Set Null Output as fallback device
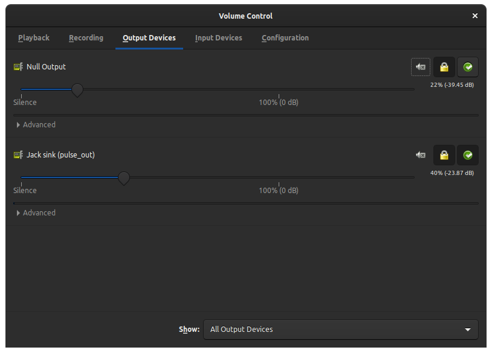Viewport: 492px width, 353px height. [468, 67]
